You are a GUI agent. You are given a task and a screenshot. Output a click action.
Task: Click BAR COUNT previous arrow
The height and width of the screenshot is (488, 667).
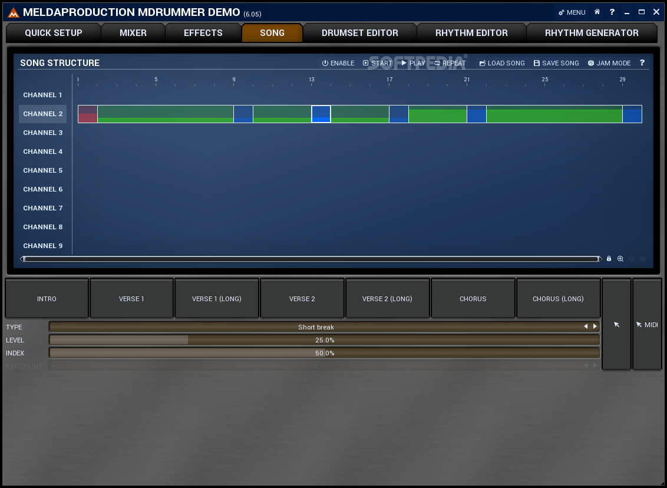(x=586, y=365)
